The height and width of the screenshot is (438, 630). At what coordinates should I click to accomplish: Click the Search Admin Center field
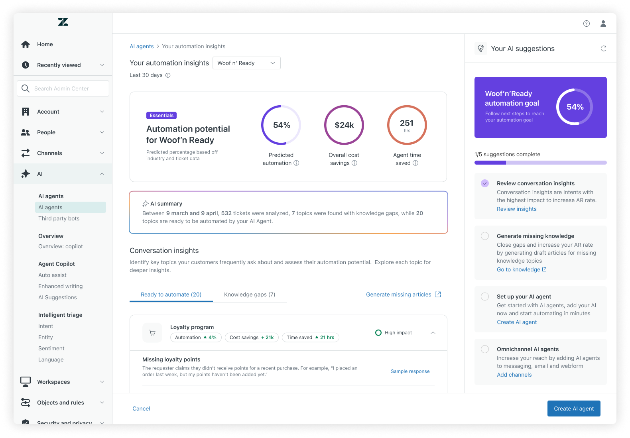click(x=63, y=88)
